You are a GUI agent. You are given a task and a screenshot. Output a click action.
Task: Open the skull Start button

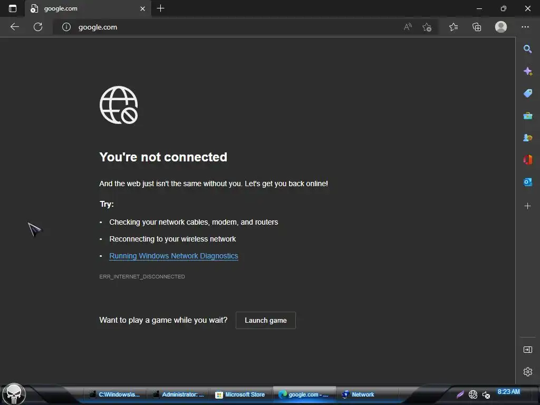point(14,394)
